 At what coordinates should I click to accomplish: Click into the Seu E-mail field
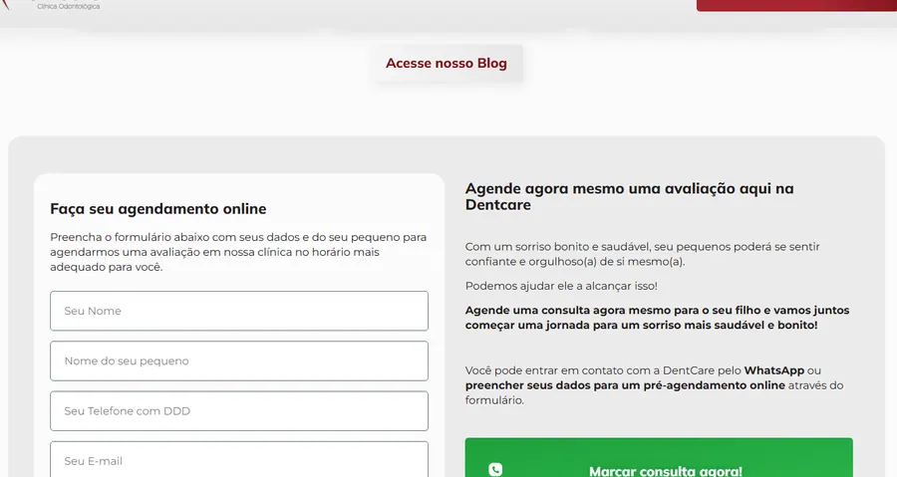click(239, 459)
